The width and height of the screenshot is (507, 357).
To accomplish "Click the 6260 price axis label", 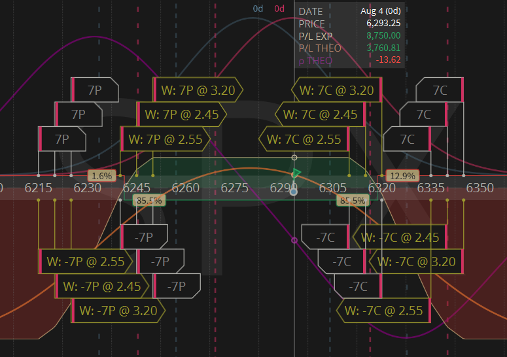I will click(x=186, y=188).
